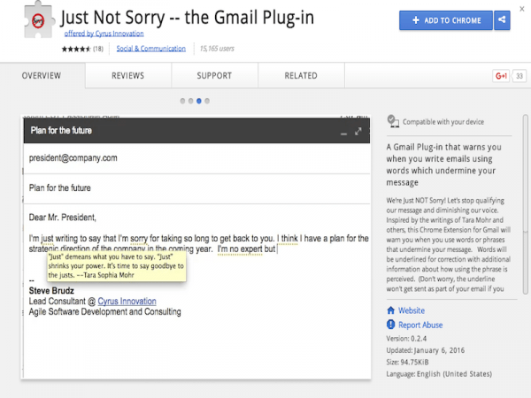Open the Overview tab

pyautogui.click(x=42, y=76)
